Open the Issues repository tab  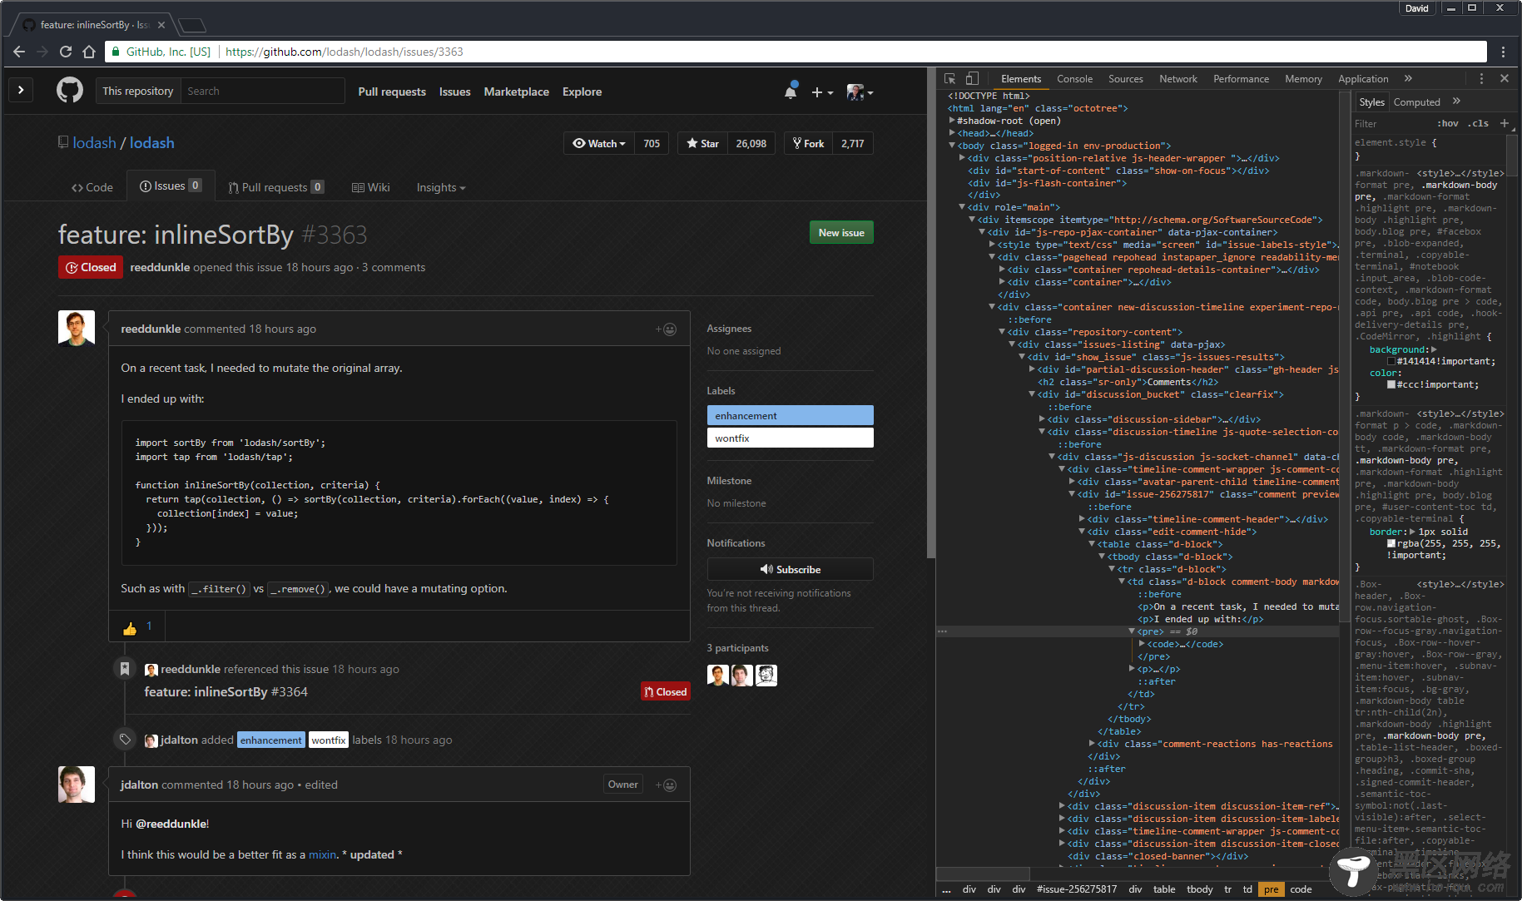[x=171, y=186]
